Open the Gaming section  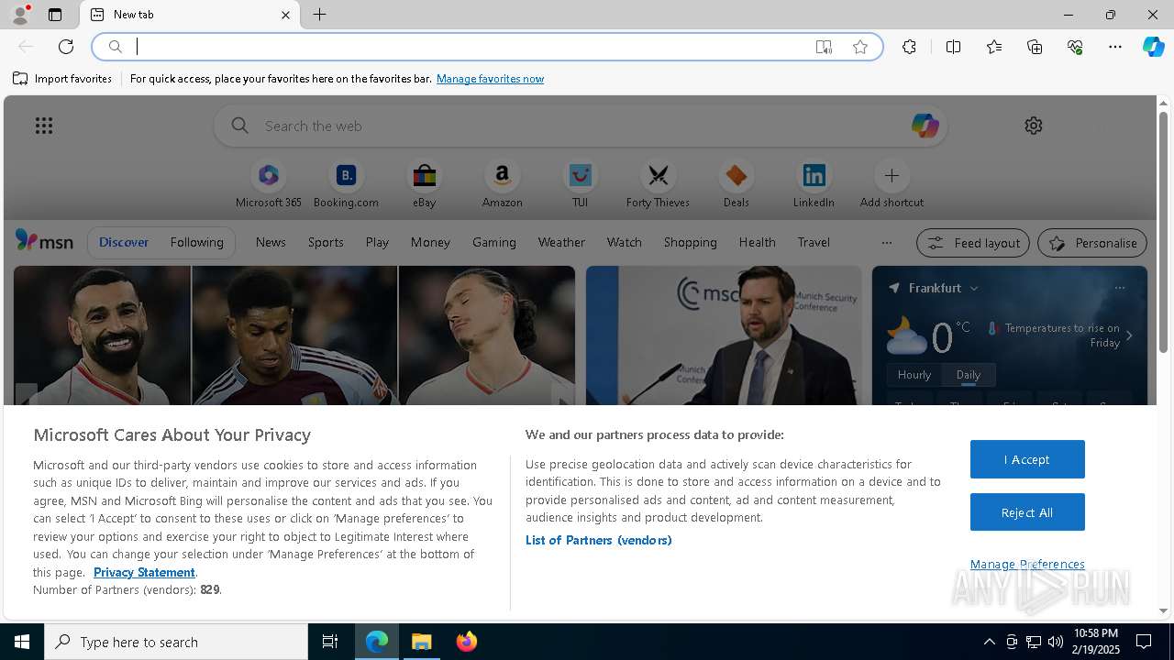click(494, 242)
